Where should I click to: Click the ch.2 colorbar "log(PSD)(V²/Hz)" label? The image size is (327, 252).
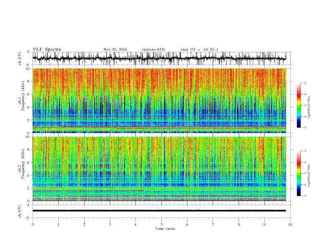pos(309,175)
